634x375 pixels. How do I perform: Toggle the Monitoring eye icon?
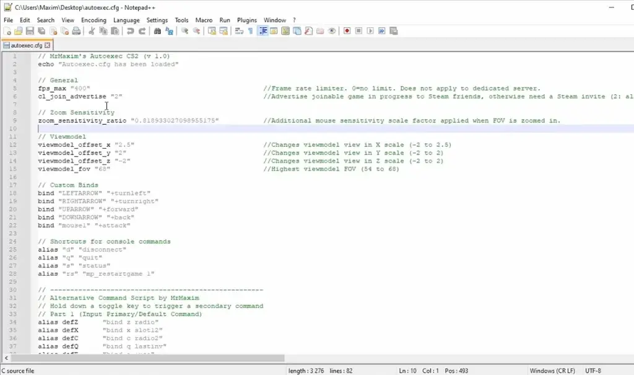[x=332, y=31]
